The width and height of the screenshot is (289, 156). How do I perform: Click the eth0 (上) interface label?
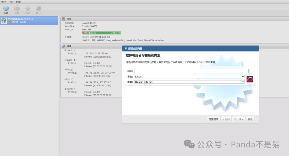pyautogui.click(x=69, y=70)
